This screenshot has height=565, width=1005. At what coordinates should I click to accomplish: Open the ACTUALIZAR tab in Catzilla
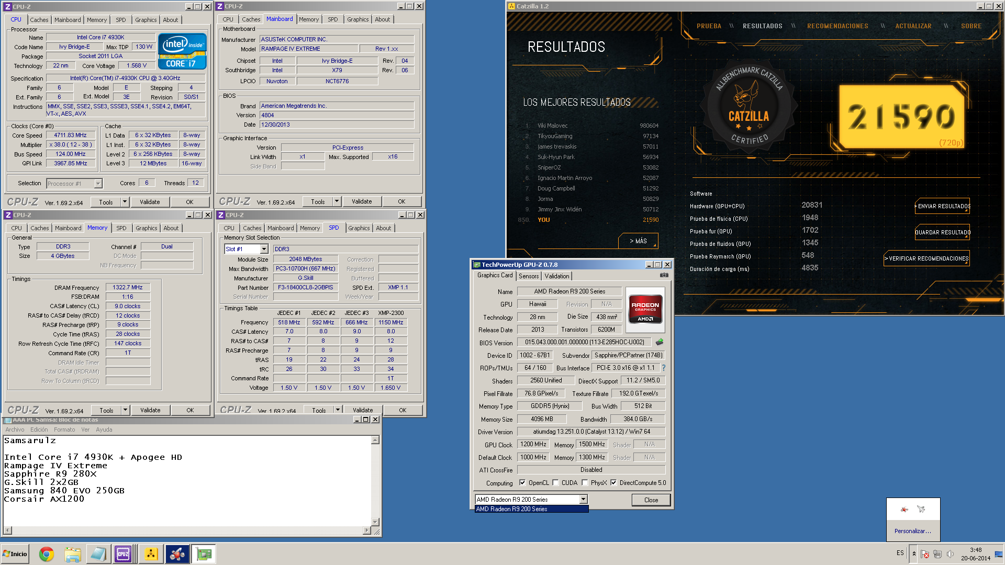[x=913, y=26]
